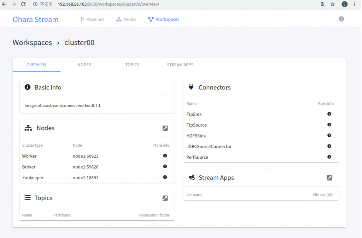This screenshot has width=362, height=238.
Task: Go to Pipelines in top navigation
Action: coord(92,19)
